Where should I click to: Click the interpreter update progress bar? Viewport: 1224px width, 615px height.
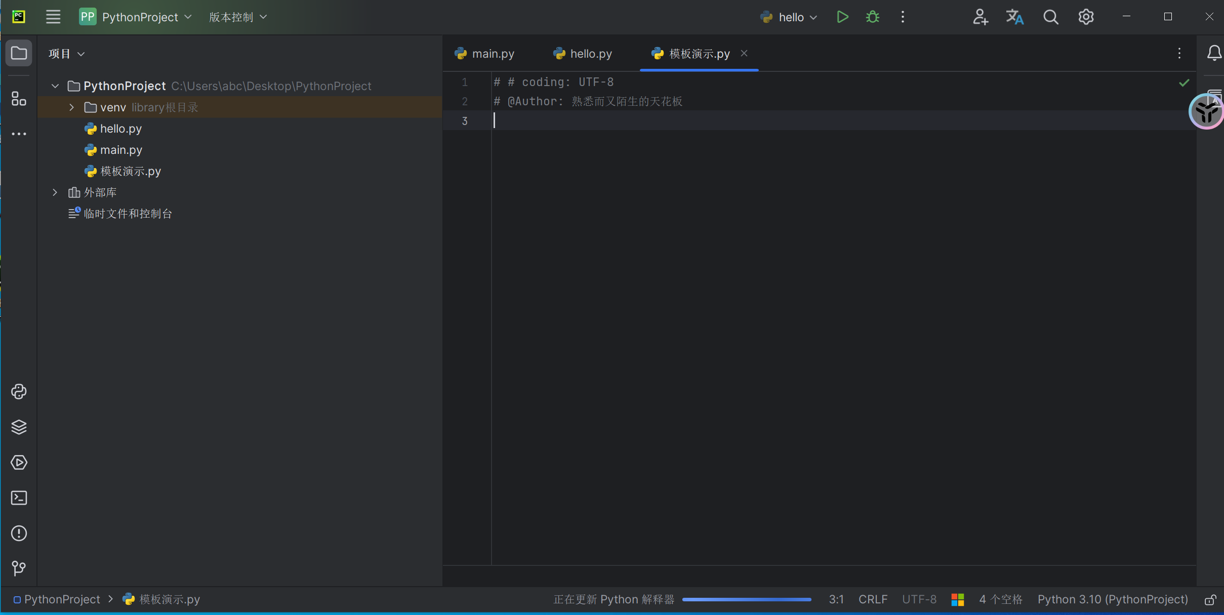[747, 599]
